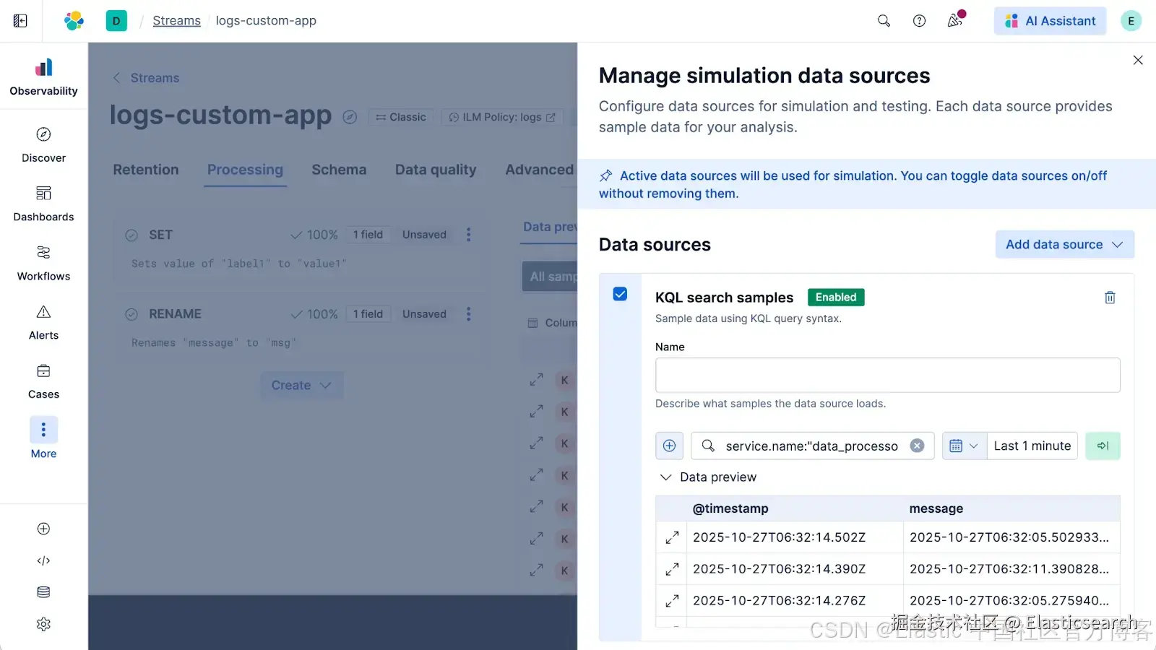This screenshot has height=650, width=1156.
Task: Click the search magnifier in header
Action: click(x=884, y=21)
